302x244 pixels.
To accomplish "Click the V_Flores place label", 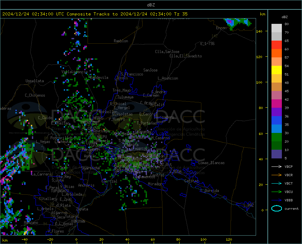I will click(x=56, y=231).
